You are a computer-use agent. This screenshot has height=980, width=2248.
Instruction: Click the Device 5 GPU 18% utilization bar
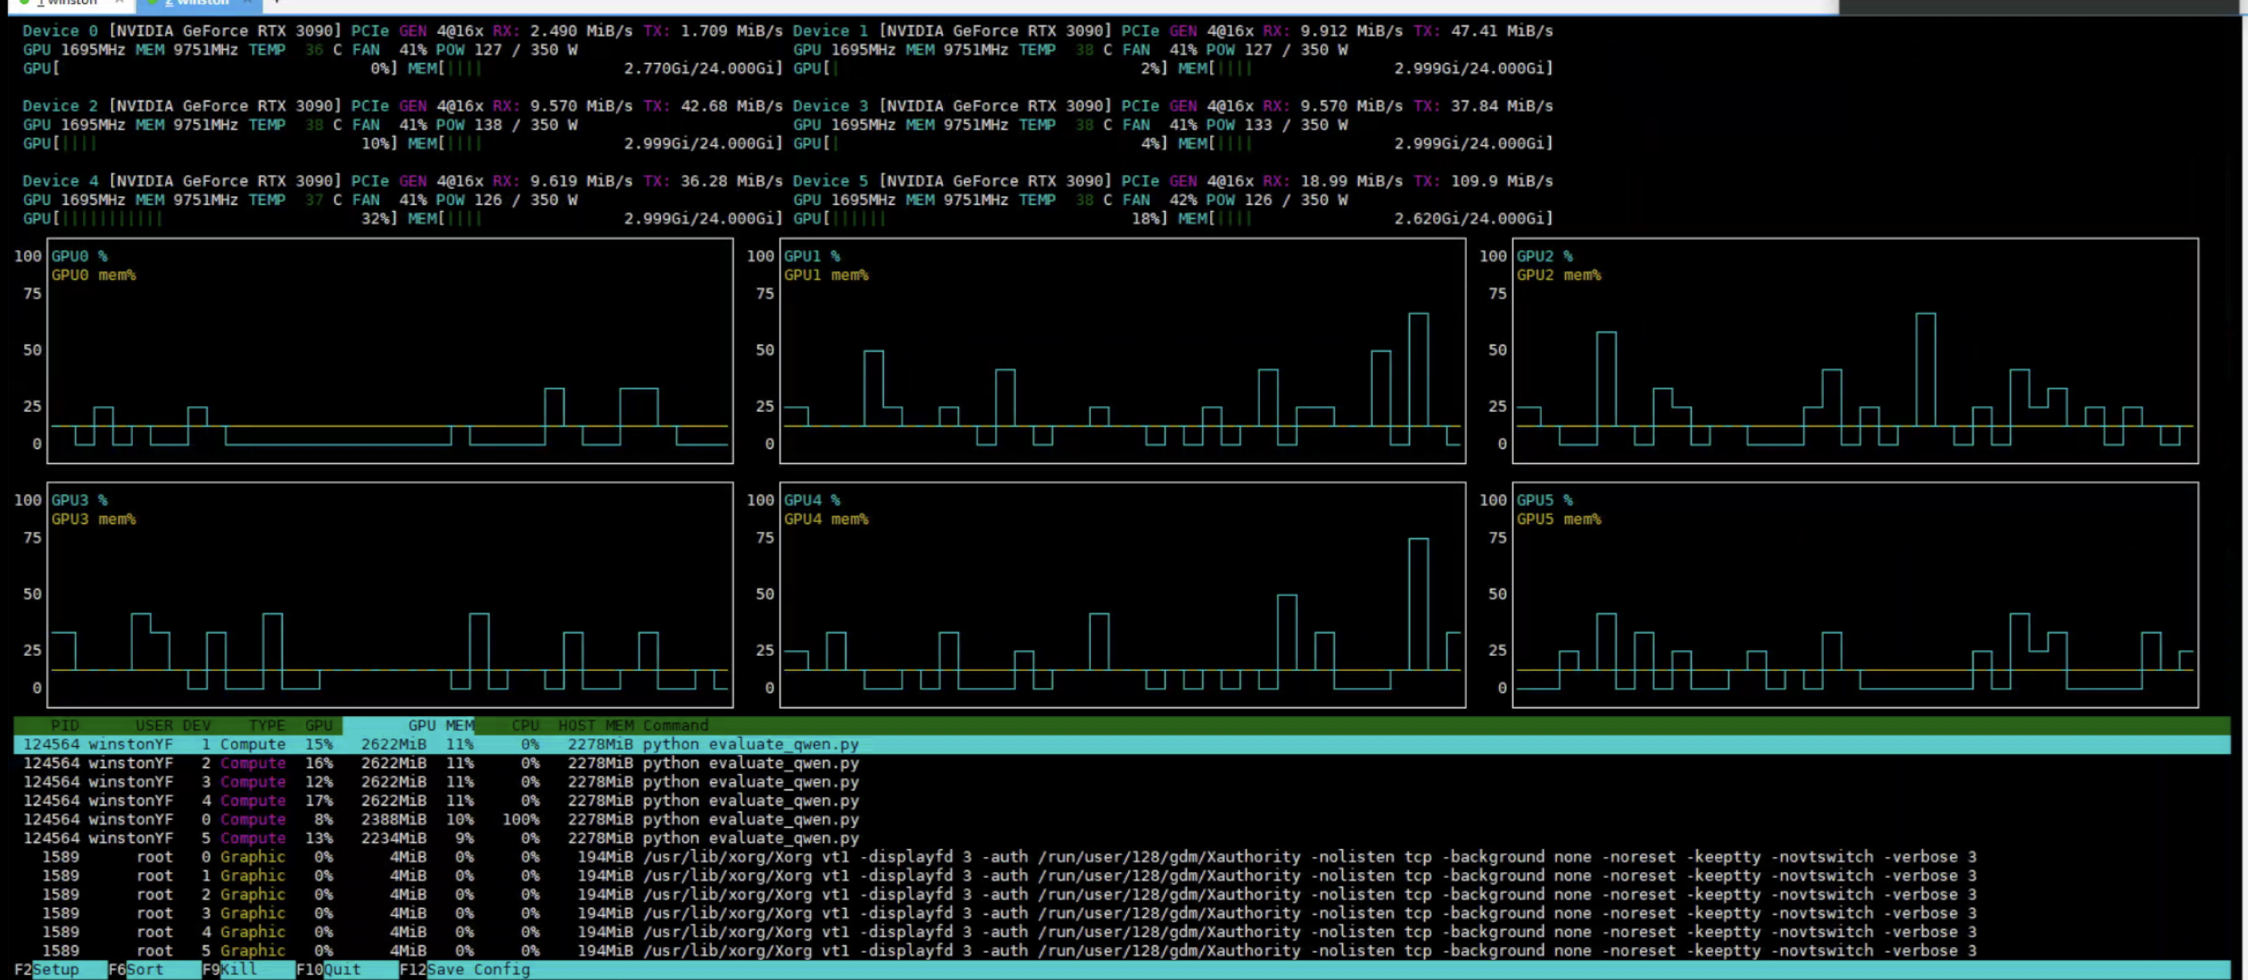tap(980, 218)
